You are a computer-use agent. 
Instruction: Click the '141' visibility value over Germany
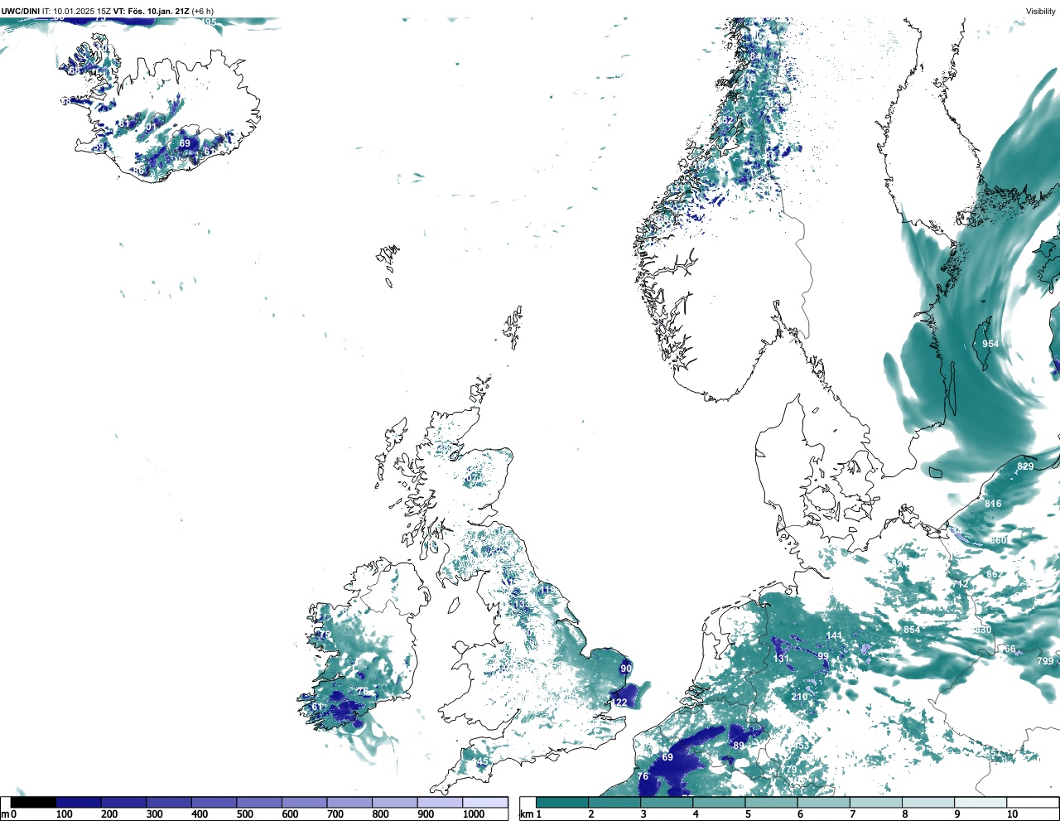(x=834, y=636)
